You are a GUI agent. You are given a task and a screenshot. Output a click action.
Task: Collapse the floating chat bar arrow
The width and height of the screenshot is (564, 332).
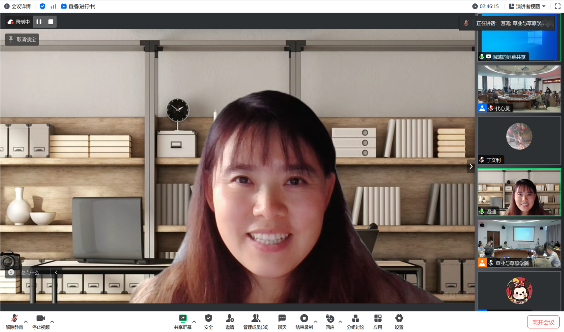pos(56,273)
